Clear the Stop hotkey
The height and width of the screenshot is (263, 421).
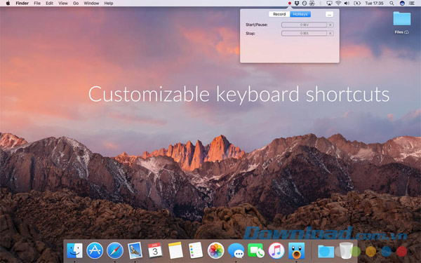[x=330, y=33]
